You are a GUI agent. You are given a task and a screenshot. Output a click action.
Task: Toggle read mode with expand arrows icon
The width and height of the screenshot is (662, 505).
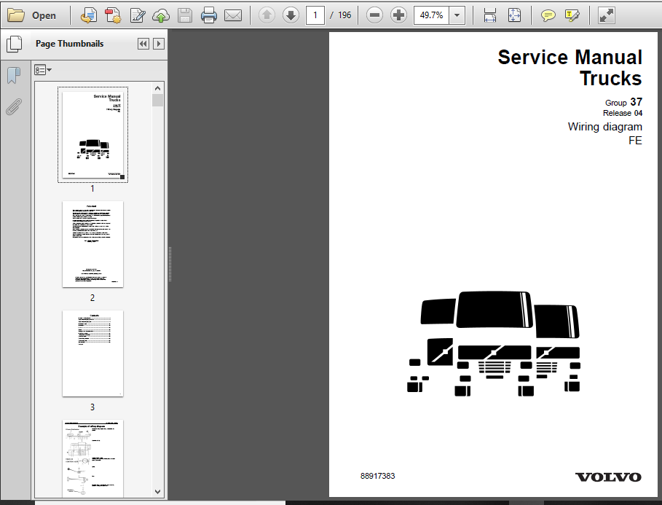coord(606,15)
